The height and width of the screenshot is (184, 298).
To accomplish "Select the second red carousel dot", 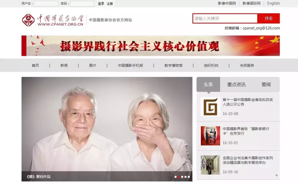I will pos(179,177).
